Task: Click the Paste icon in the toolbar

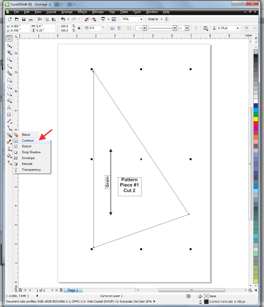Action: (54, 19)
